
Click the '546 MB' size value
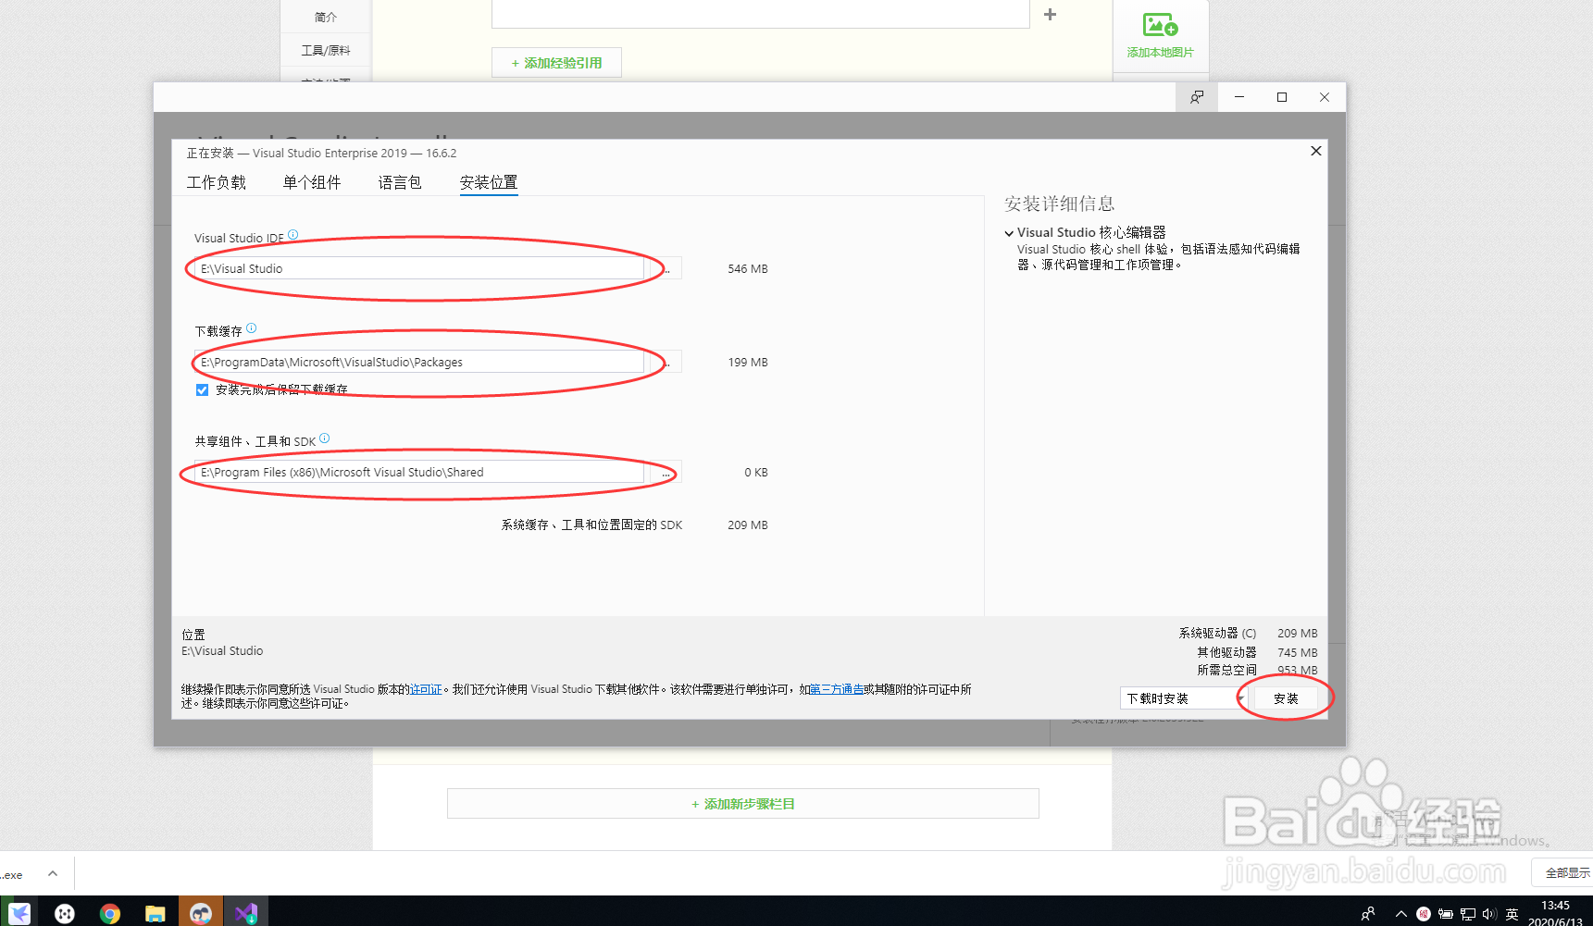747,269
